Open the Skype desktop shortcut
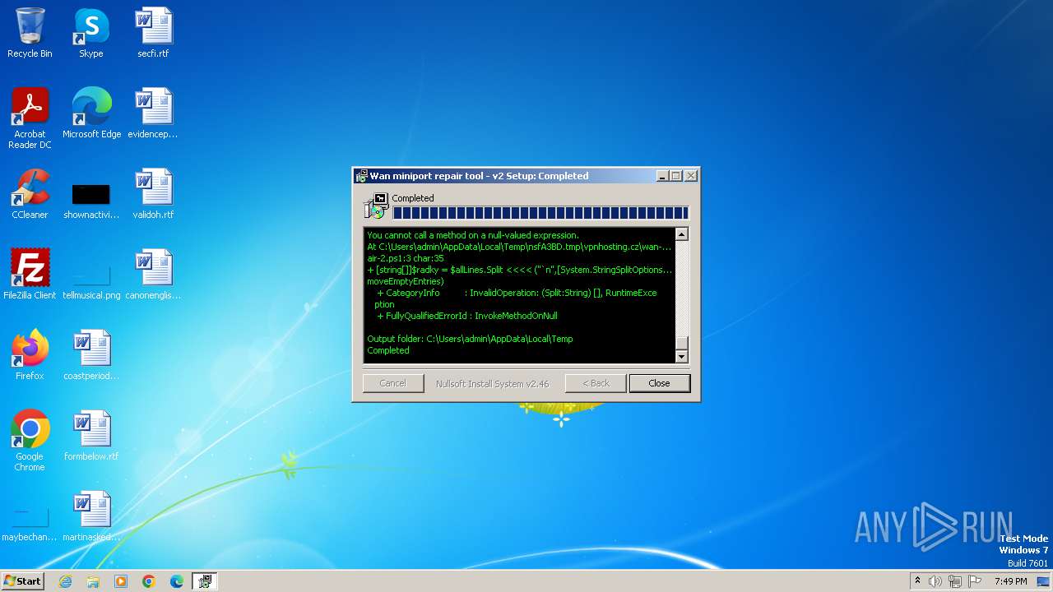 (91, 33)
